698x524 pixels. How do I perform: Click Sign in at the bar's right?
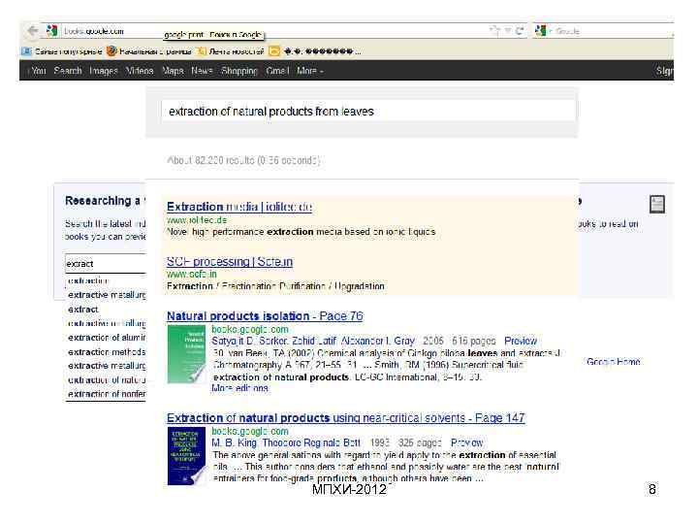tap(665, 71)
